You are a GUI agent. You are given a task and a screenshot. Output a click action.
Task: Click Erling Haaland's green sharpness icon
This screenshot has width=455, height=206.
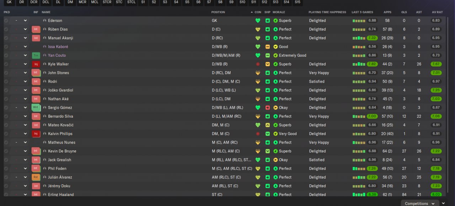(x=268, y=194)
